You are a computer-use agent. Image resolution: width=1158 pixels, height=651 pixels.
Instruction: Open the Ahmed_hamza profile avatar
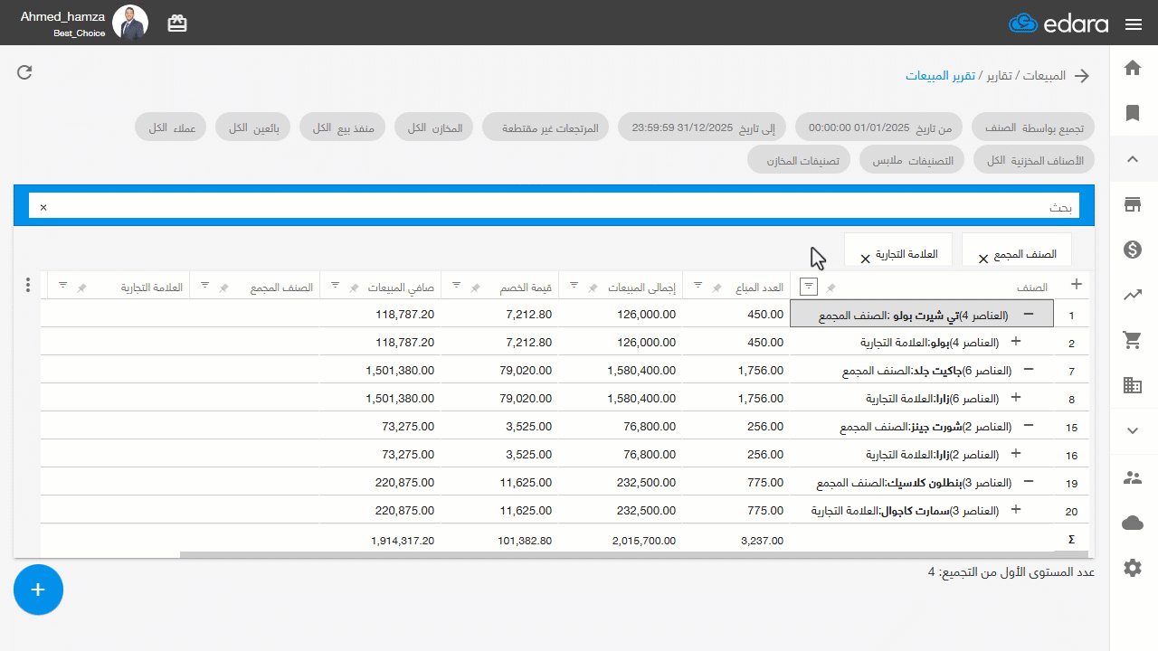tap(130, 23)
